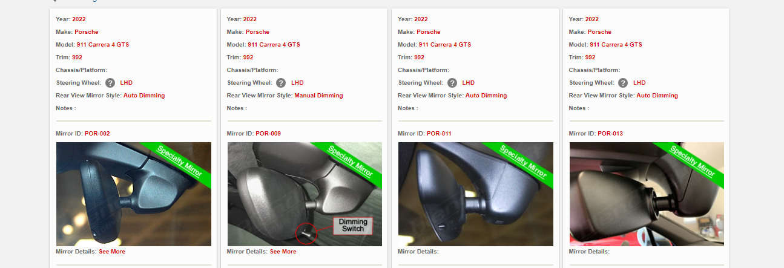Click the Steering Wheel question mark for POR-009
This screenshot has width=784, height=268.
(x=281, y=83)
